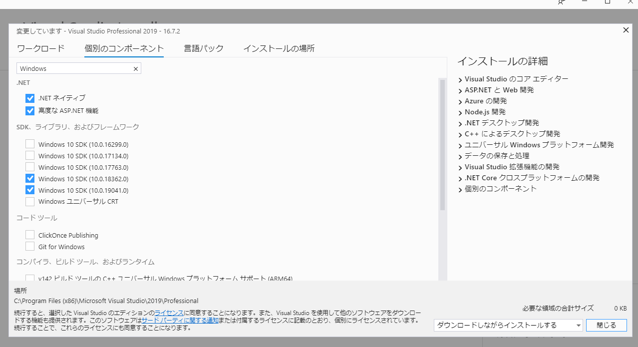Click the コード ツール heading
The width and height of the screenshot is (638, 347).
[x=37, y=218]
